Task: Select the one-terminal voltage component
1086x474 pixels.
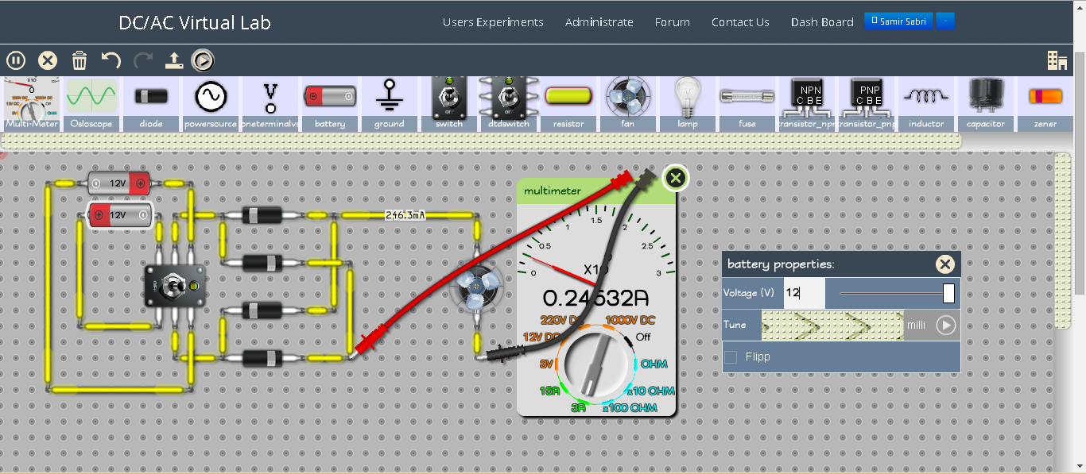Action: point(270,103)
